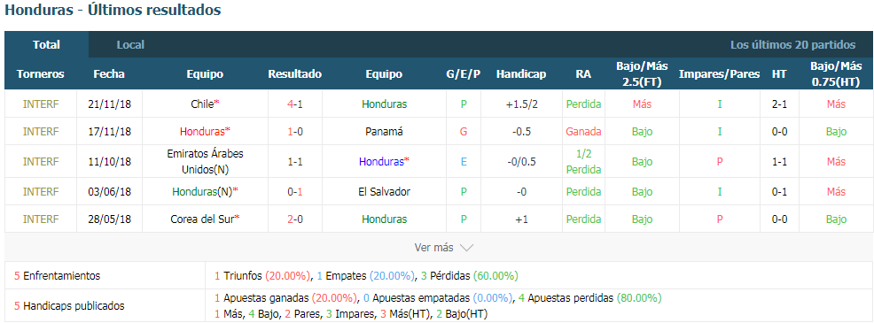The width and height of the screenshot is (874, 323).
Task: Click the Fecha column header
Action: [x=109, y=74]
